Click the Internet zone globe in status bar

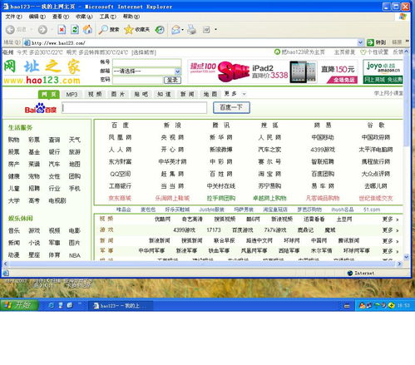point(350,273)
